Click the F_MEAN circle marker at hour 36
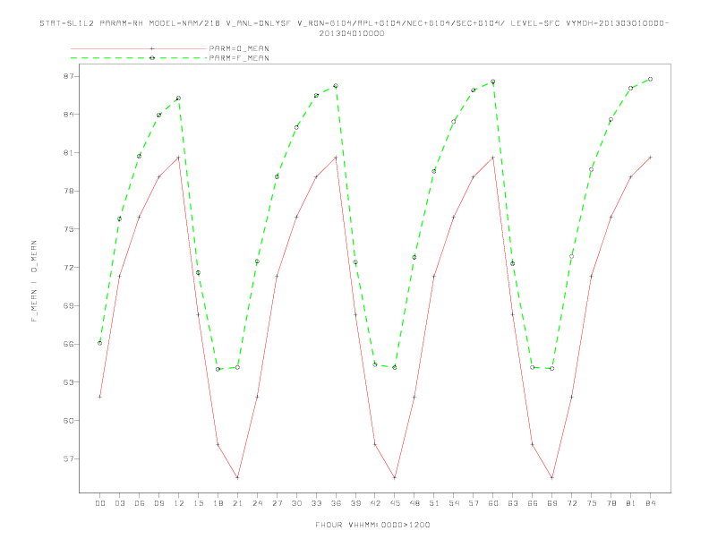 [336, 86]
